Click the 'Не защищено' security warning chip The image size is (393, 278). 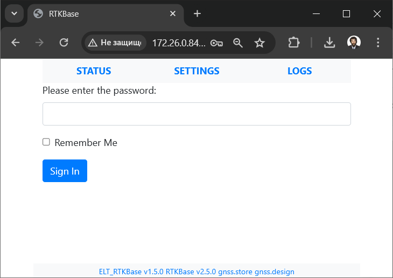115,43
